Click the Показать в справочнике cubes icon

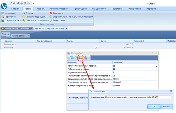[24, 20]
